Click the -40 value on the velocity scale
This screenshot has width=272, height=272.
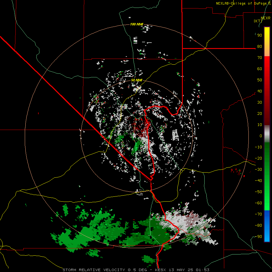258,181
